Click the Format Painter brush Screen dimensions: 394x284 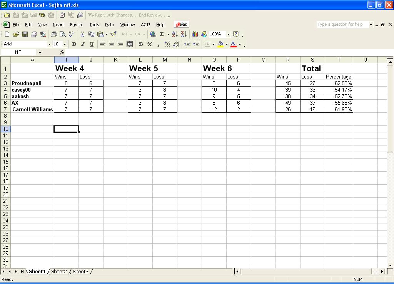click(114, 34)
